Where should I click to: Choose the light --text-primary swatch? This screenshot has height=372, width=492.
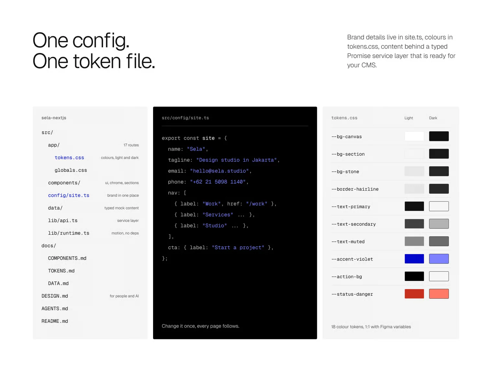[414, 206]
